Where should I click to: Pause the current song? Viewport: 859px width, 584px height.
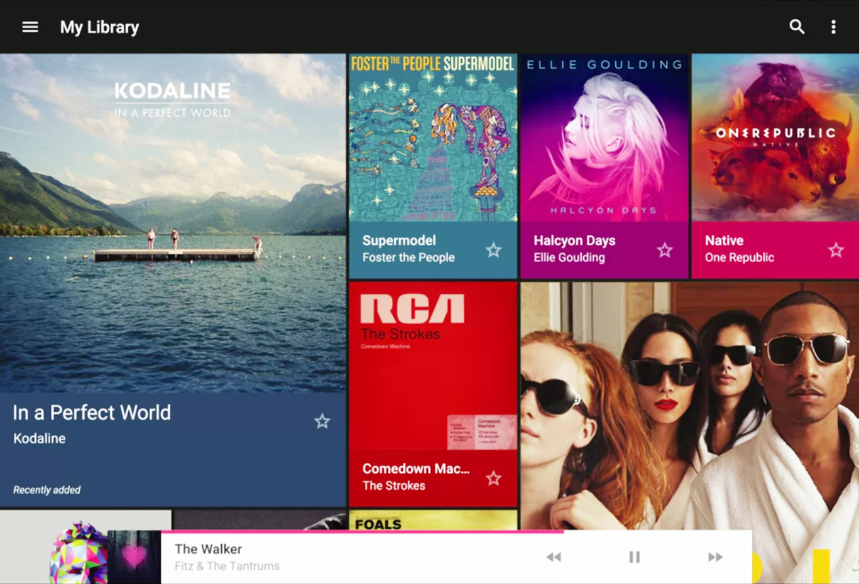(x=635, y=557)
